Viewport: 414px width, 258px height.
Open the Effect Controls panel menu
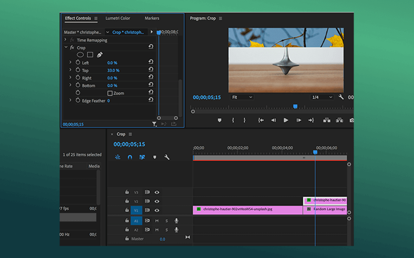pos(96,19)
